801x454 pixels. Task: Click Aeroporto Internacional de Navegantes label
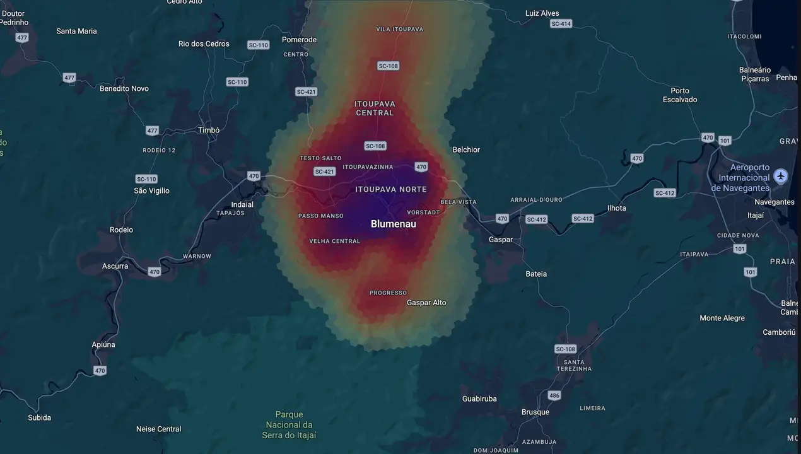pos(740,178)
